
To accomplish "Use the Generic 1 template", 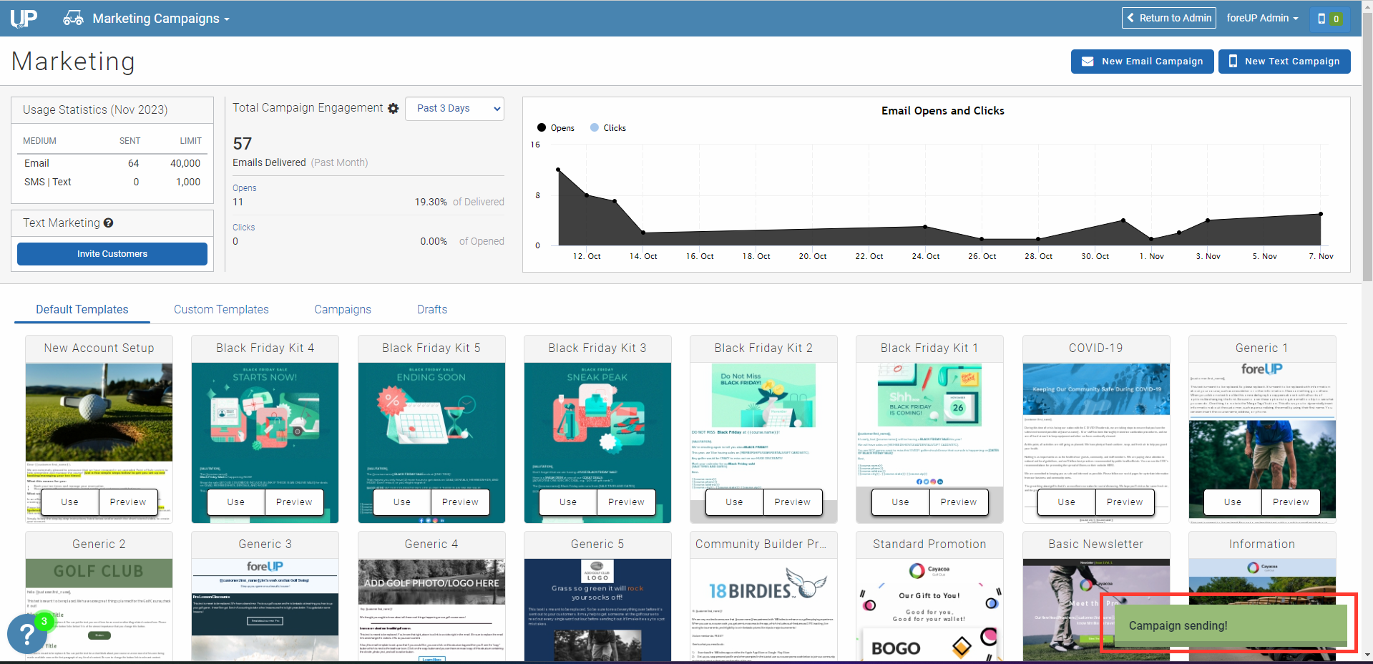I will (x=1233, y=502).
